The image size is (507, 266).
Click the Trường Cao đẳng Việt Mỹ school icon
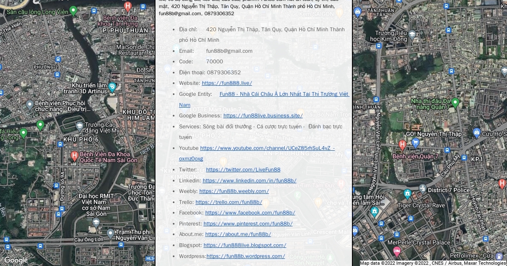[x=79, y=126]
